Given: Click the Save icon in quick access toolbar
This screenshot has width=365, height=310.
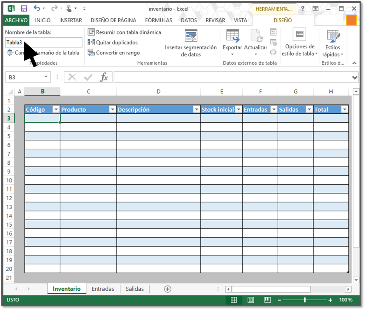Looking at the screenshot, I should (x=24, y=8).
